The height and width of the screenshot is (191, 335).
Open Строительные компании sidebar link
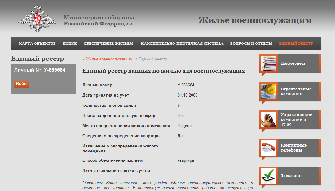296,92
